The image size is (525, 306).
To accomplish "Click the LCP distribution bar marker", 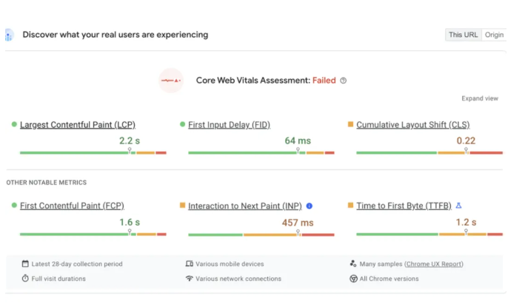I will pos(130,151).
